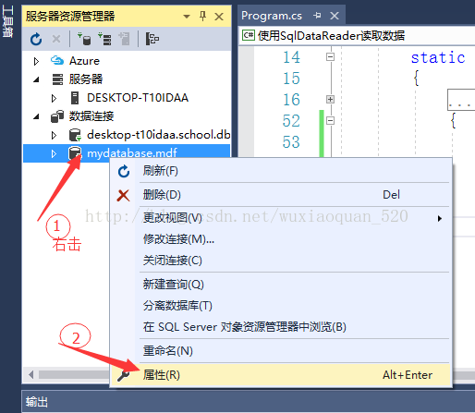Screen dimensions: 475x413
Task: Click the mydatabase.mdf database icon
Action: (x=75, y=152)
